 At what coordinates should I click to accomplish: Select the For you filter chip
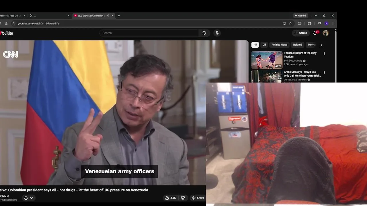311,45
